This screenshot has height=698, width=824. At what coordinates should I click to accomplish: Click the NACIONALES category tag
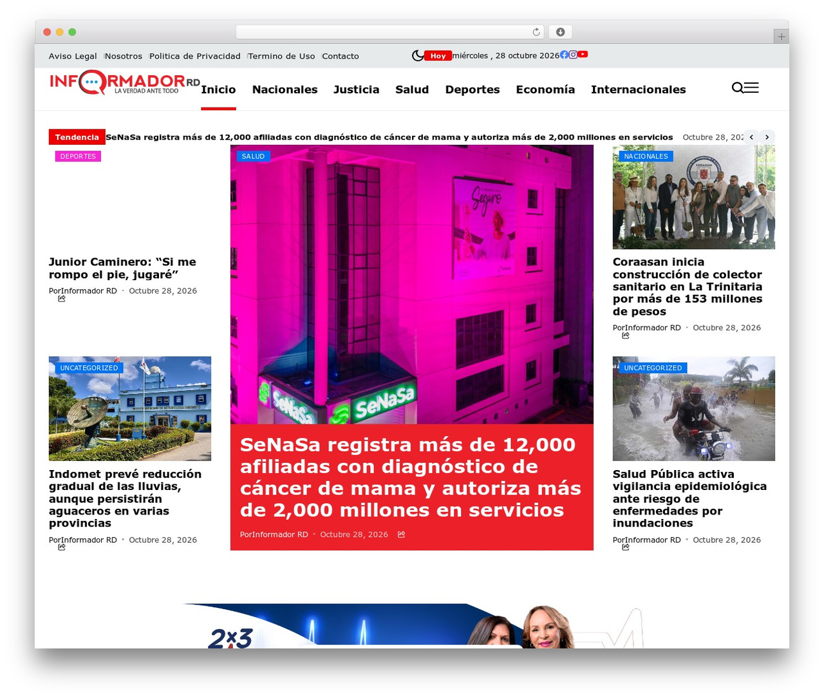coord(646,156)
